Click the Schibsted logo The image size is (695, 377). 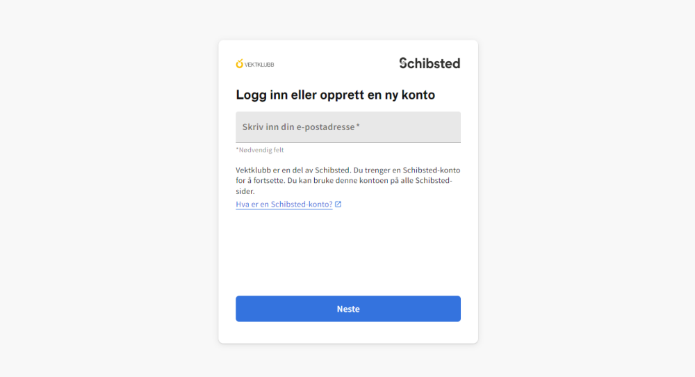click(430, 63)
